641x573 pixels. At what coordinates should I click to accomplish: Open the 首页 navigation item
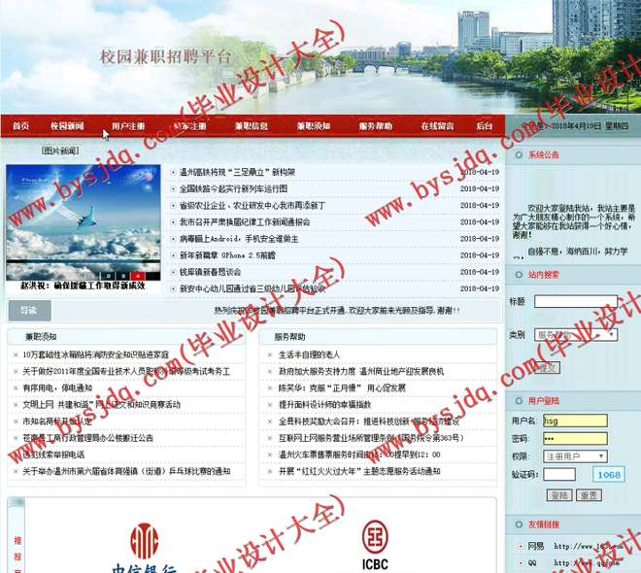pos(20,126)
